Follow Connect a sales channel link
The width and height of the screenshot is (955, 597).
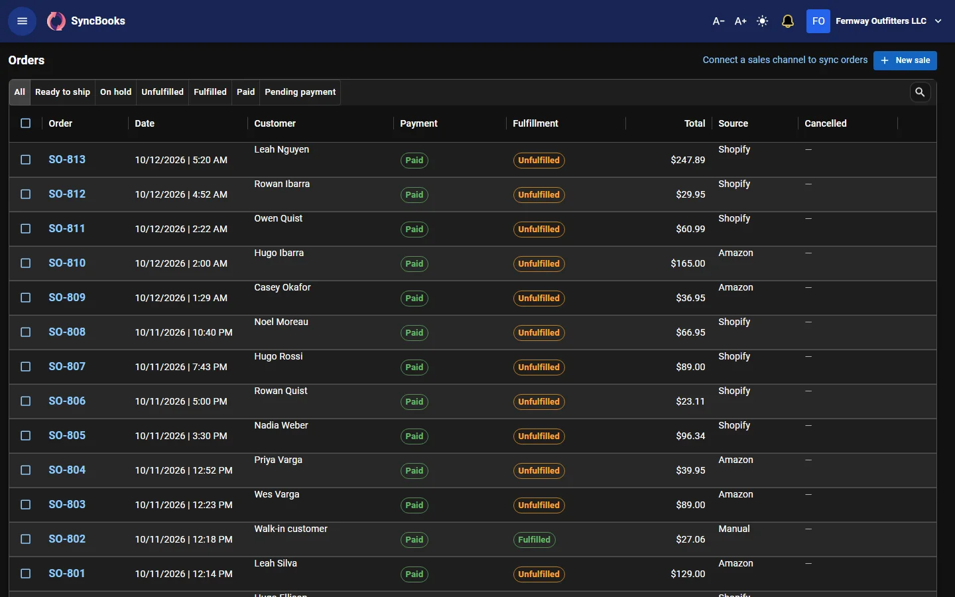[x=785, y=60]
